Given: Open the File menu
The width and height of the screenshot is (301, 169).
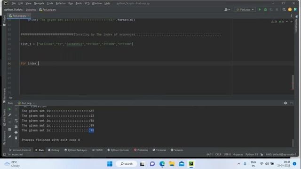Looking at the screenshot, I should 14,3.
